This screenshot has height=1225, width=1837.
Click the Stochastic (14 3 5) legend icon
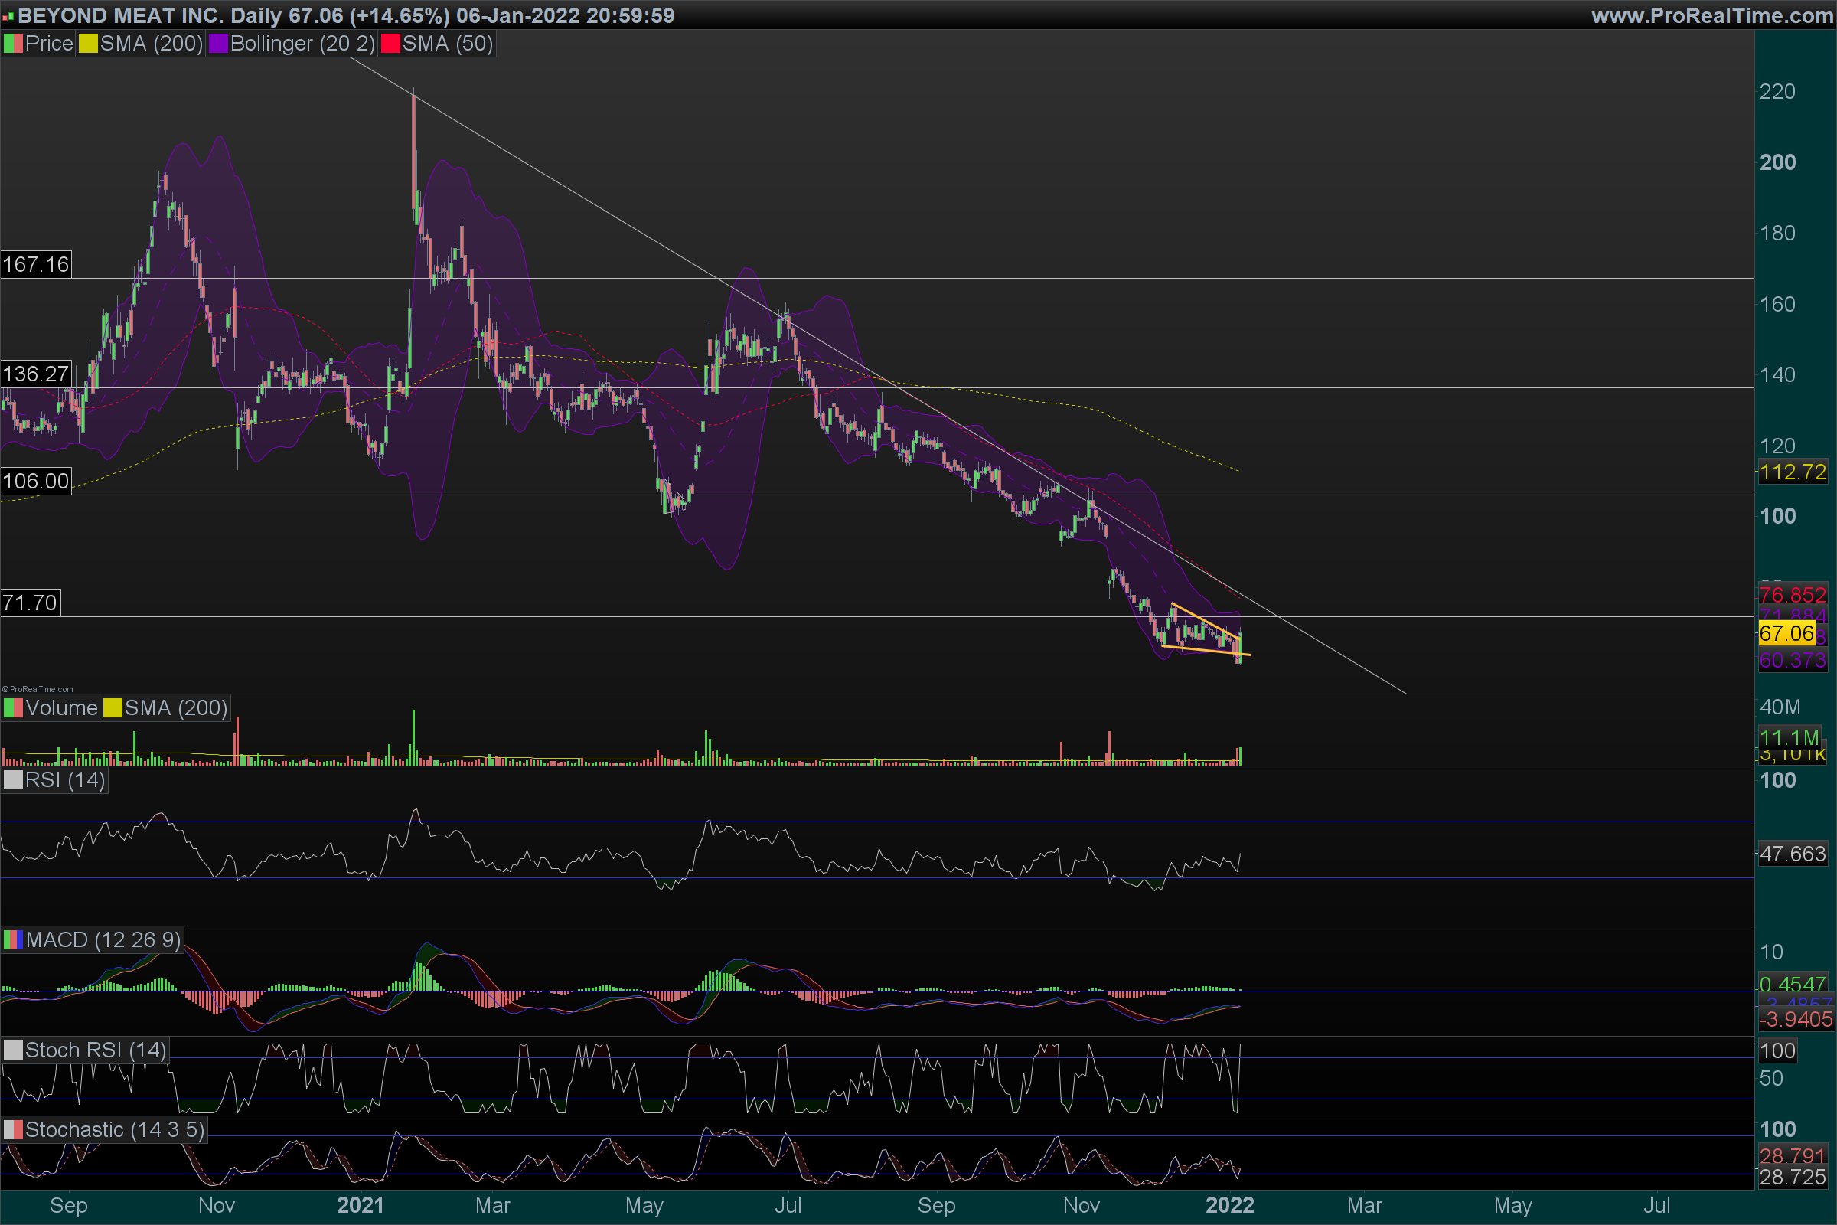coord(13,1130)
